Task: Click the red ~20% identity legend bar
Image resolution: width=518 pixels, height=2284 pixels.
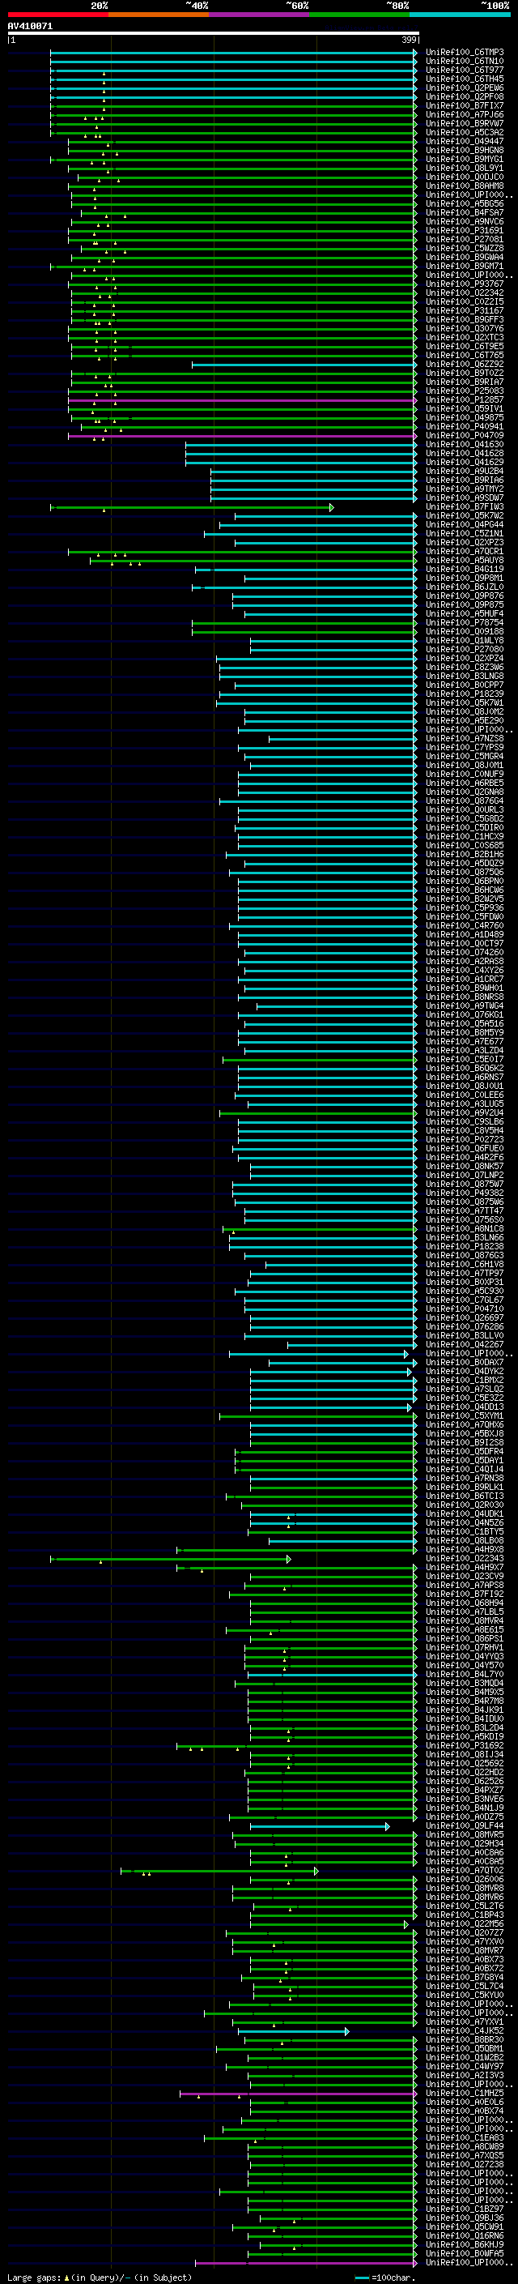Action: pyautogui.click(x=57, y=15)
